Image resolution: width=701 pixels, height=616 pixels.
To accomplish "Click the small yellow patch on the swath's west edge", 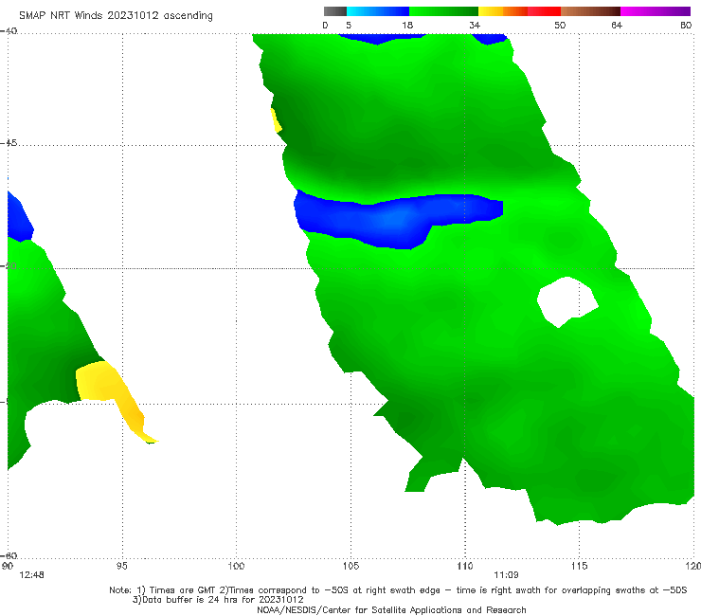I will coord(276,120).
